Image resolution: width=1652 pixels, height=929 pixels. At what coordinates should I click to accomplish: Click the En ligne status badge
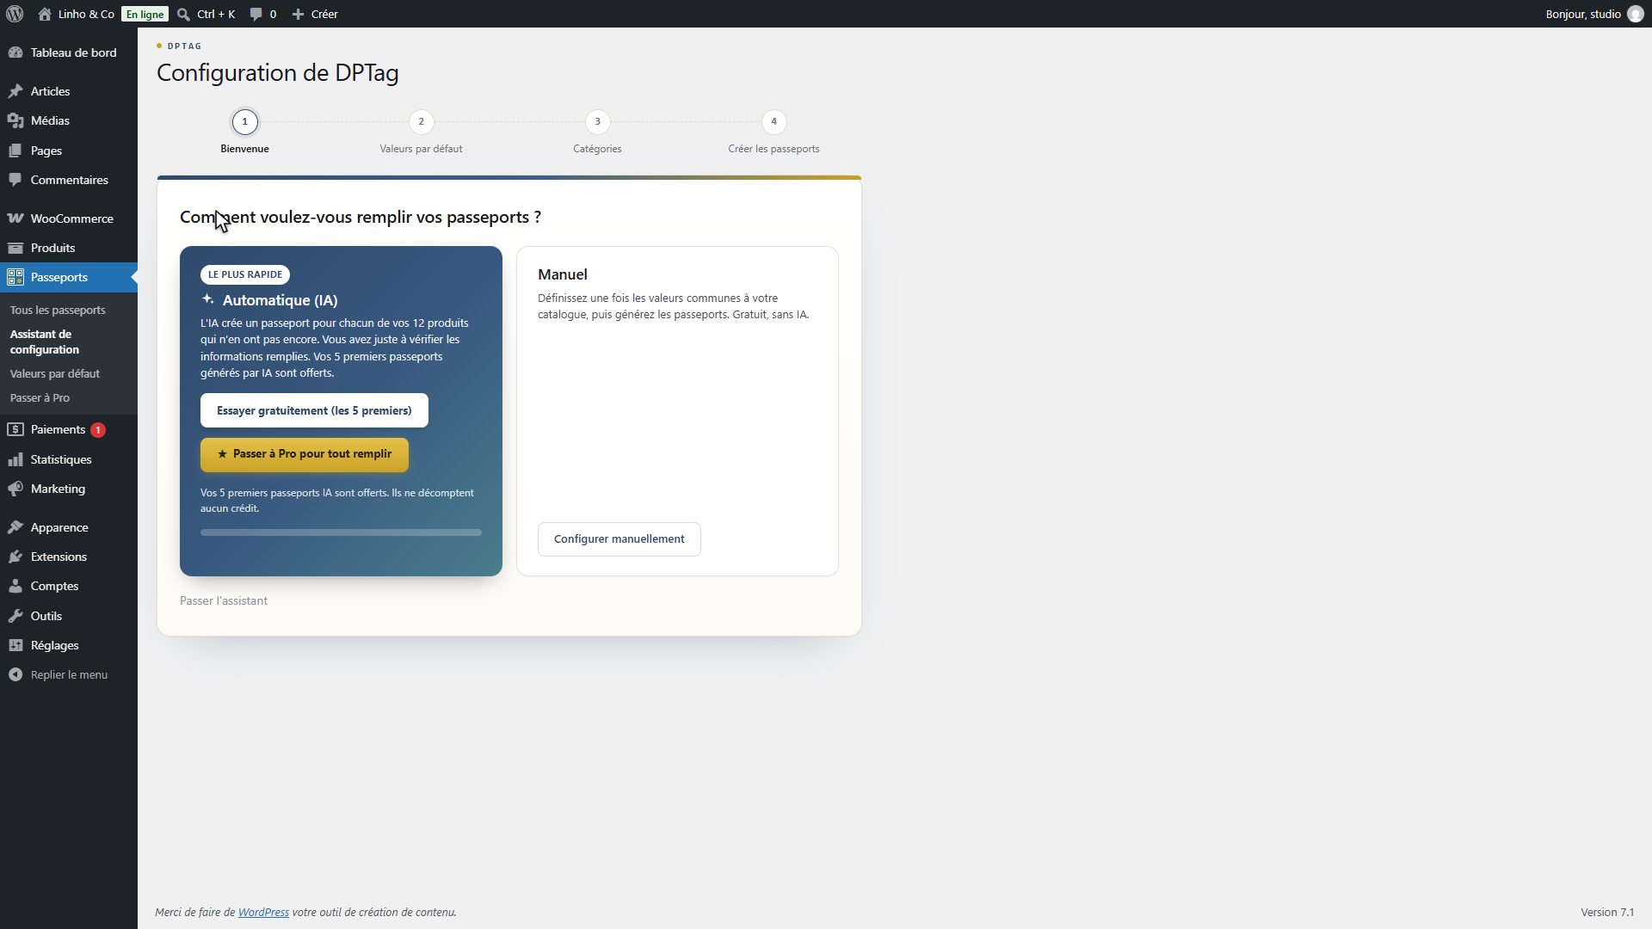tap(145, 14)
